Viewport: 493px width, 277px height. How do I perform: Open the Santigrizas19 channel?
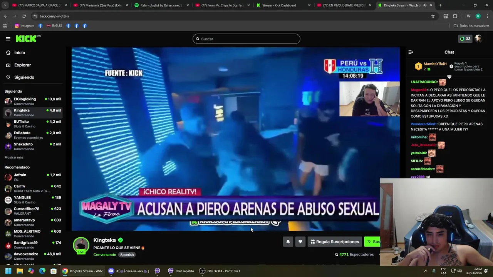point(33,245)
